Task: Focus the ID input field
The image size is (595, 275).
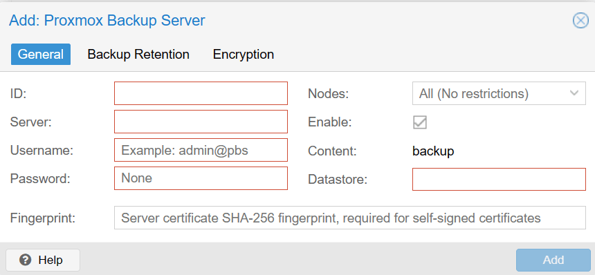Action: pyautogui.click(x=201, y=93)
